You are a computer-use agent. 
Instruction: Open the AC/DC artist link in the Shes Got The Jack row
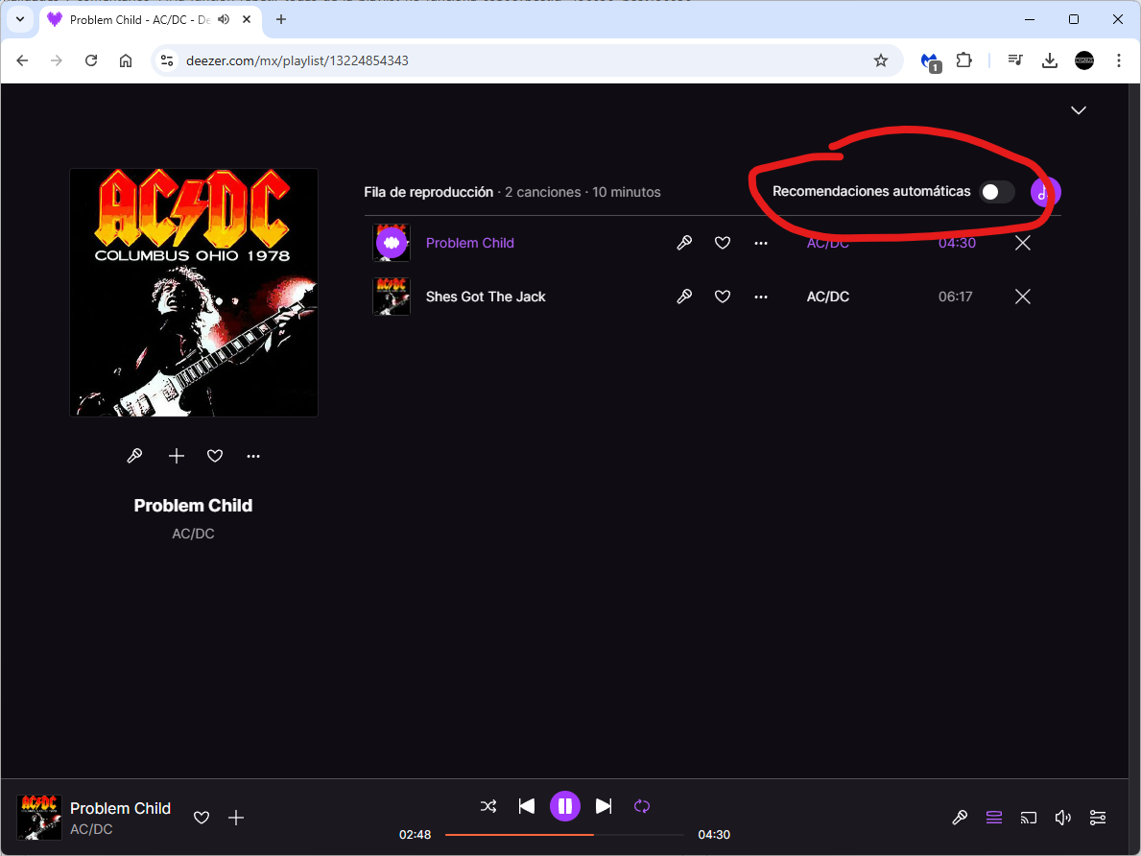click(827, 297)
